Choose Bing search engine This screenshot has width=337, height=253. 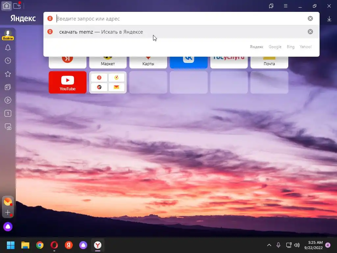[290, 47]
